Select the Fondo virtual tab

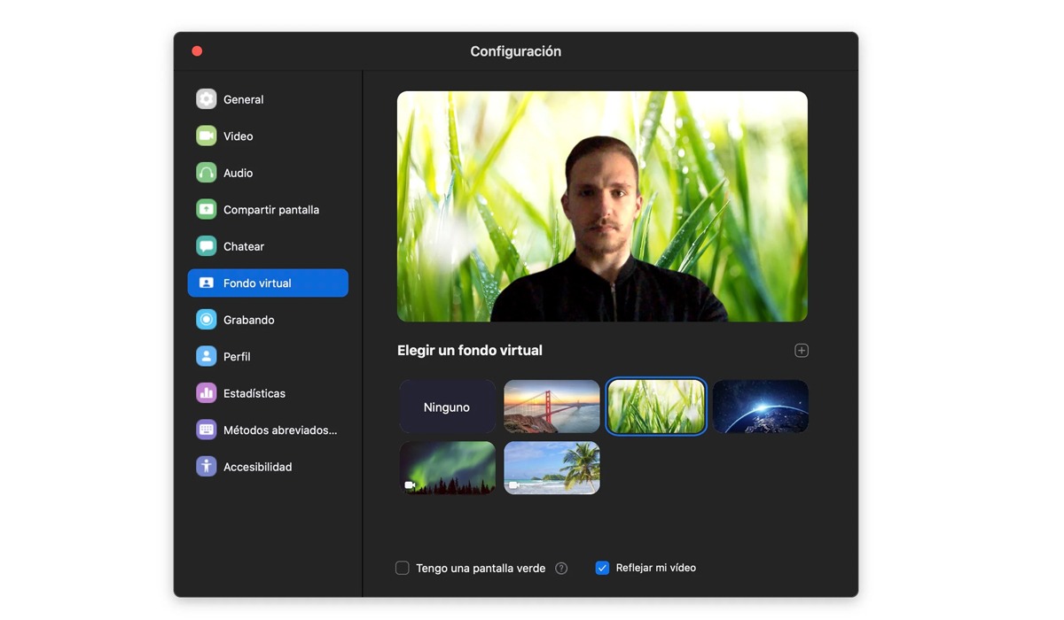point(266,283)
